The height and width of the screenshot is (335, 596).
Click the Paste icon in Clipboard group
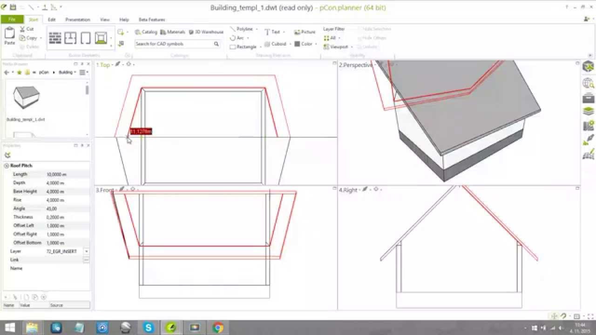pyautogui.click(x=9, y=33)
